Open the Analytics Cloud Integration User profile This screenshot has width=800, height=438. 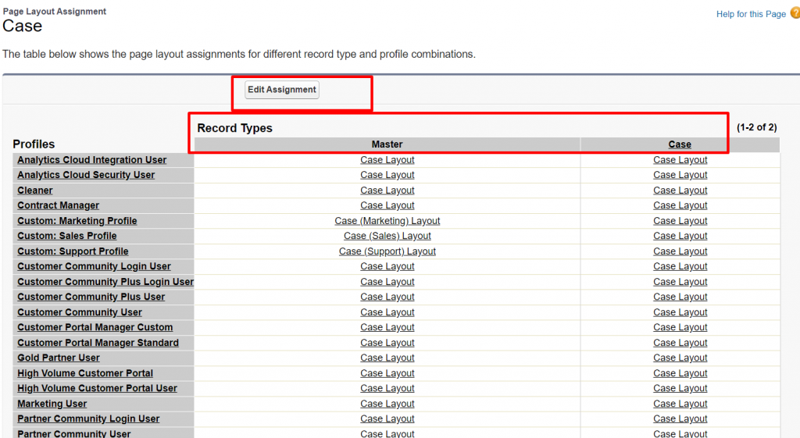tap(92, 160)
